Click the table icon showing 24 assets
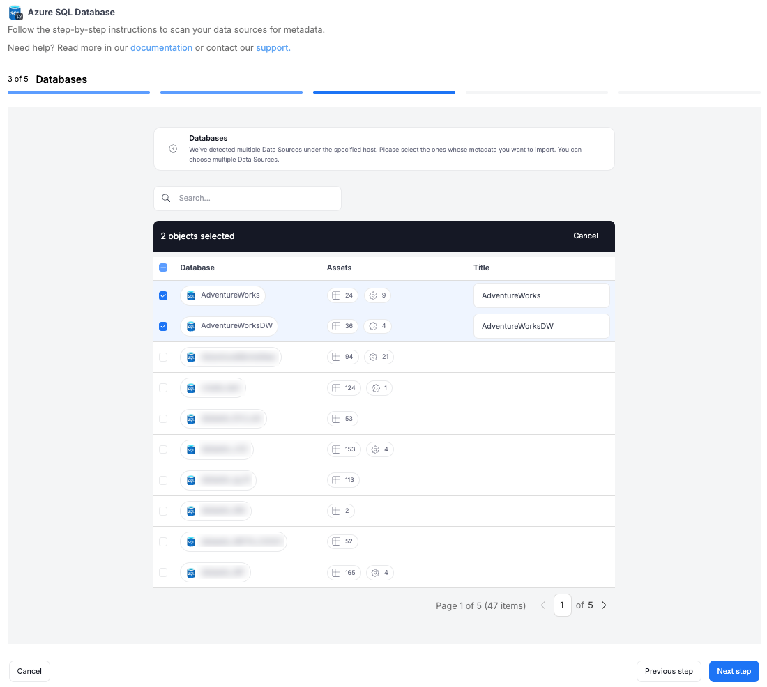Viewport: 767px width, 687px height. click(x=336, y=295)
